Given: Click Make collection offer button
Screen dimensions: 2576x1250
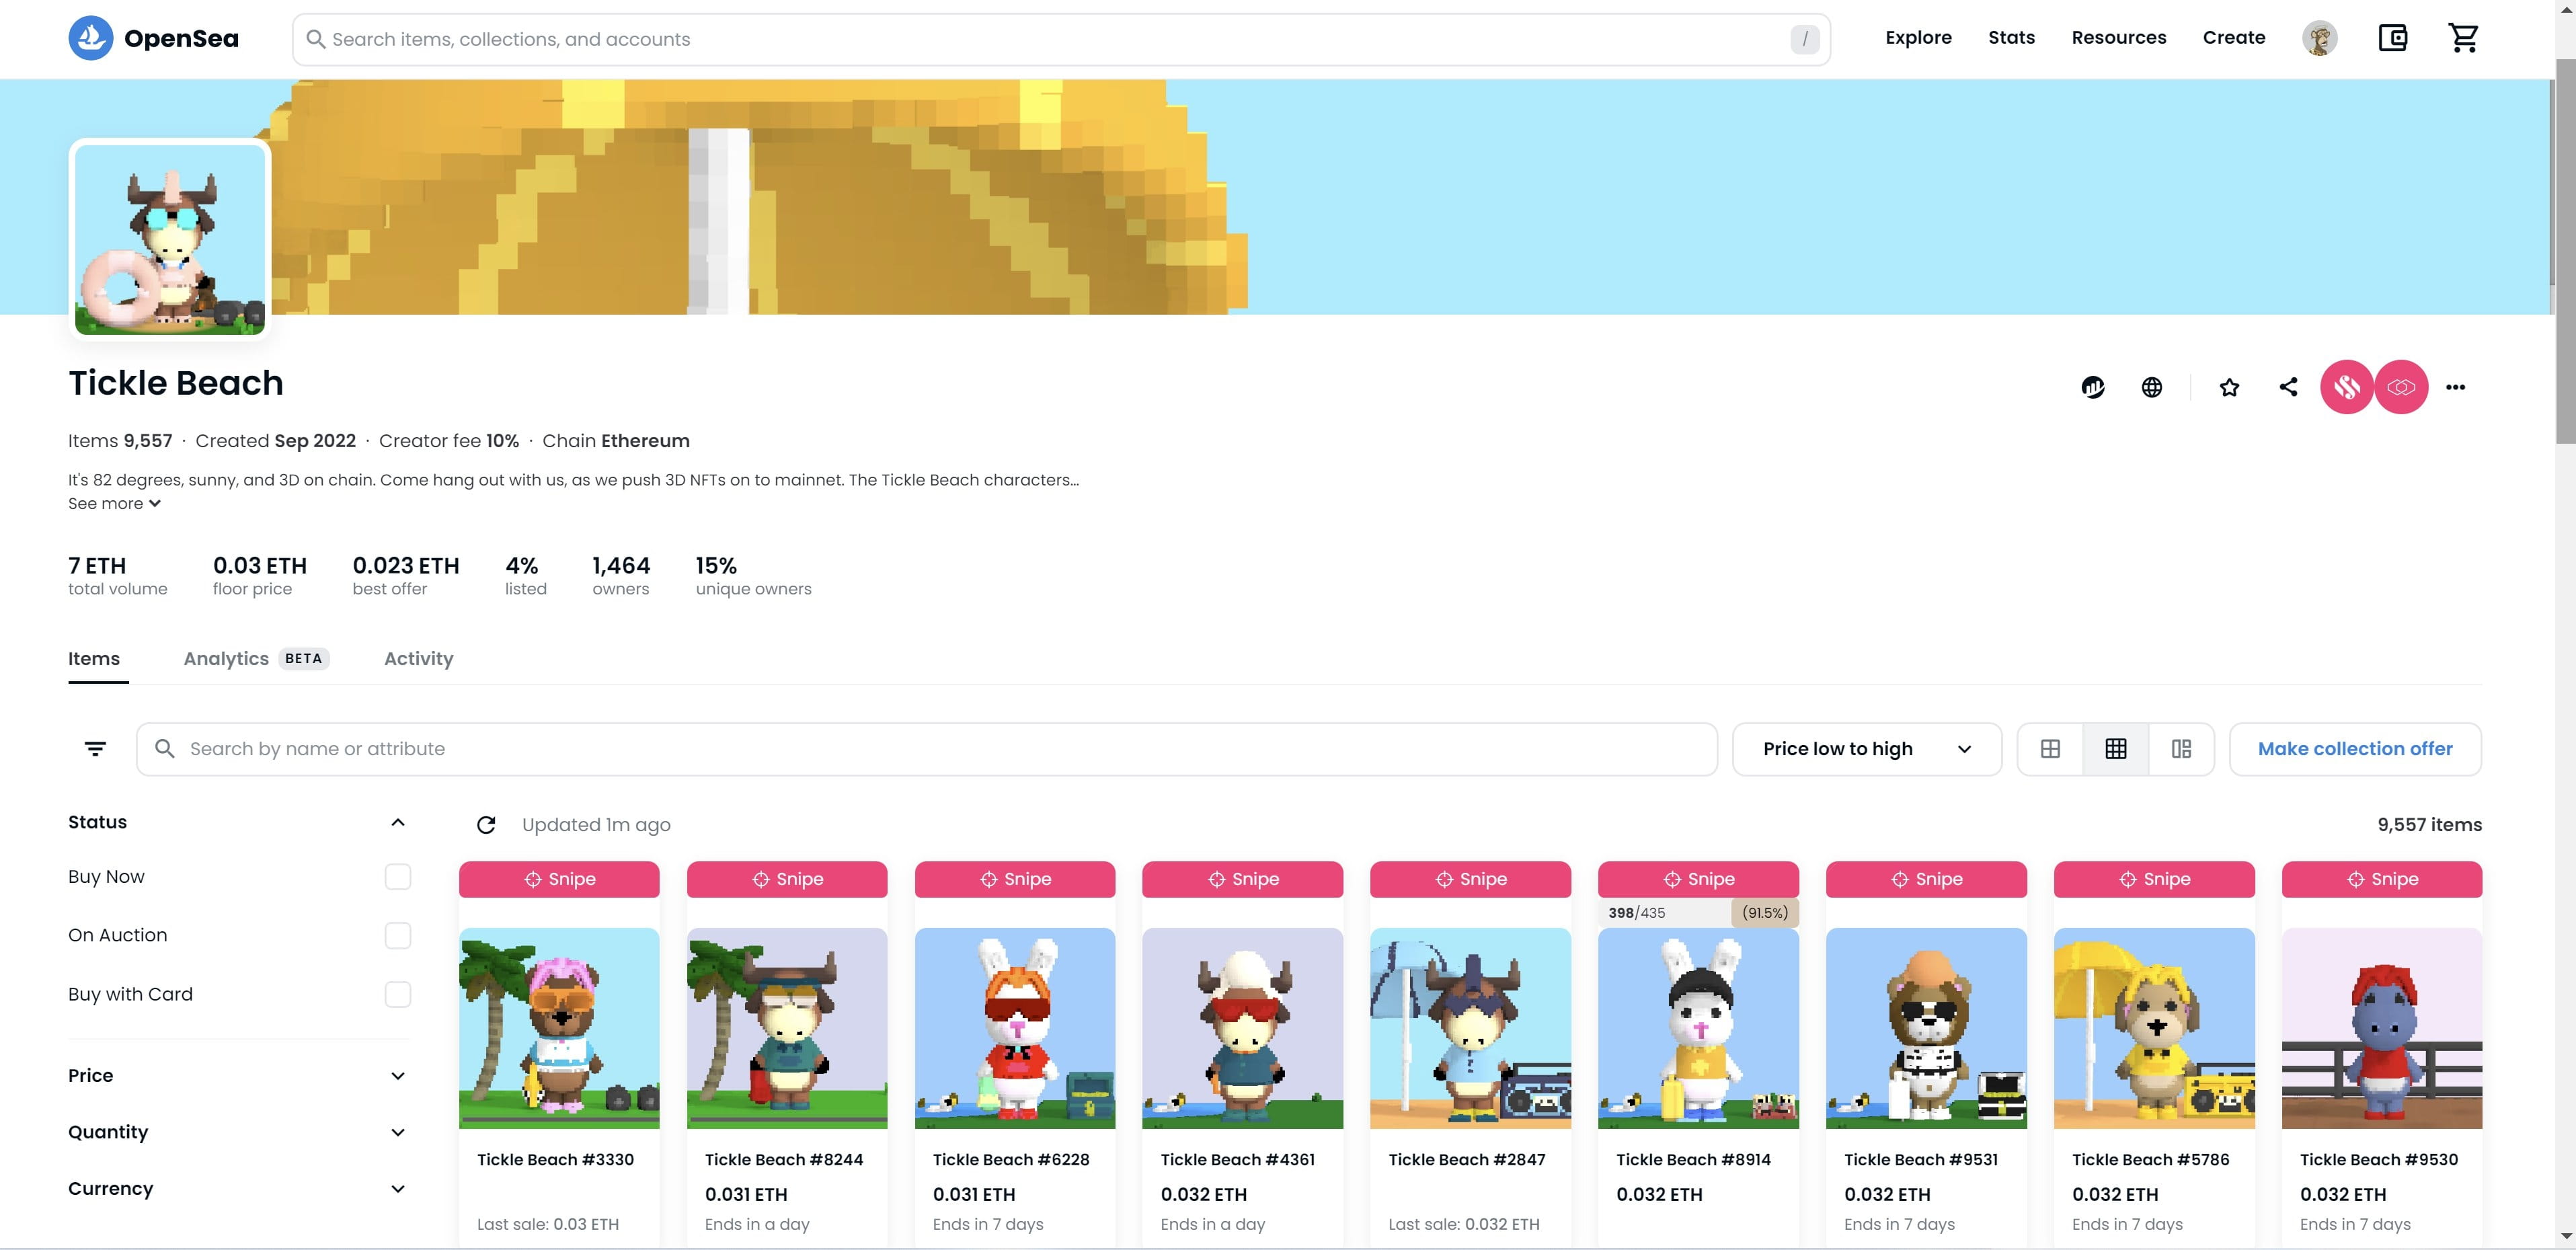Looking at the screenshot, I should coord(2354,749).
